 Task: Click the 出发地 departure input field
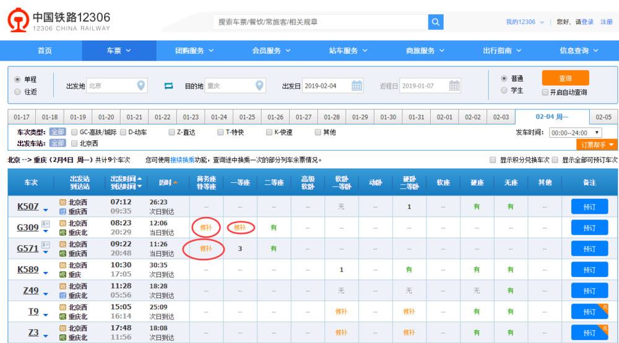tap(116, 85)
